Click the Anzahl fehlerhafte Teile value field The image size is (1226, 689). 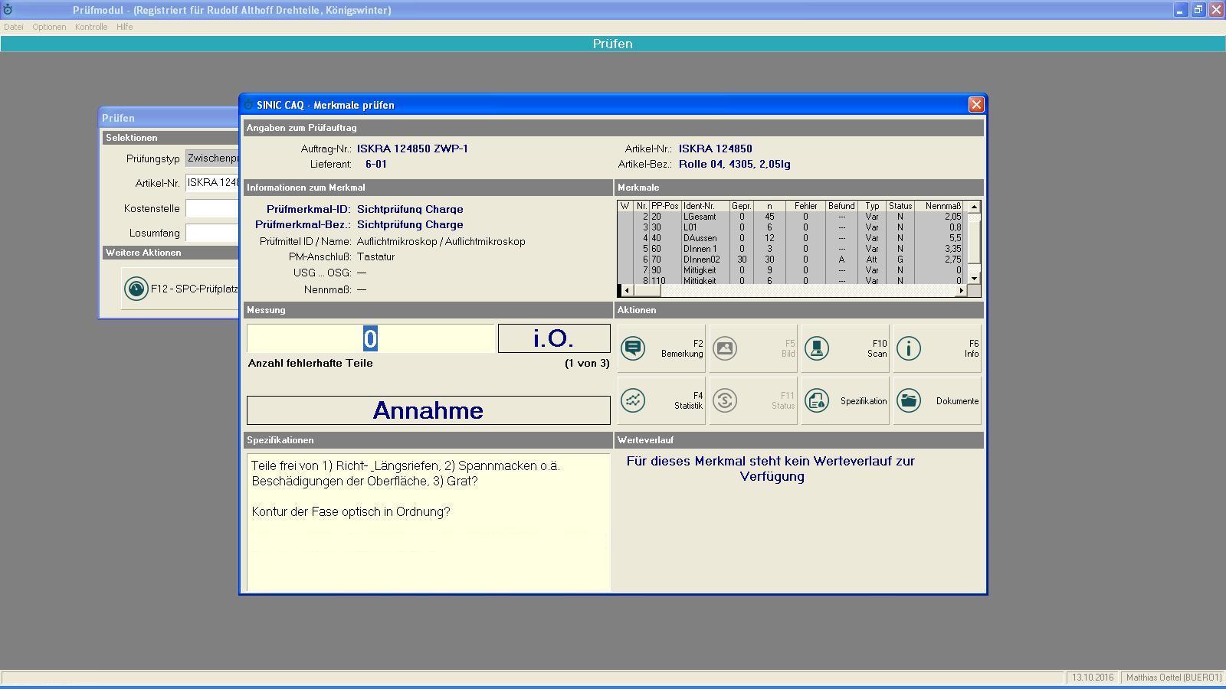pyautogui.click(x=370, y=338)
